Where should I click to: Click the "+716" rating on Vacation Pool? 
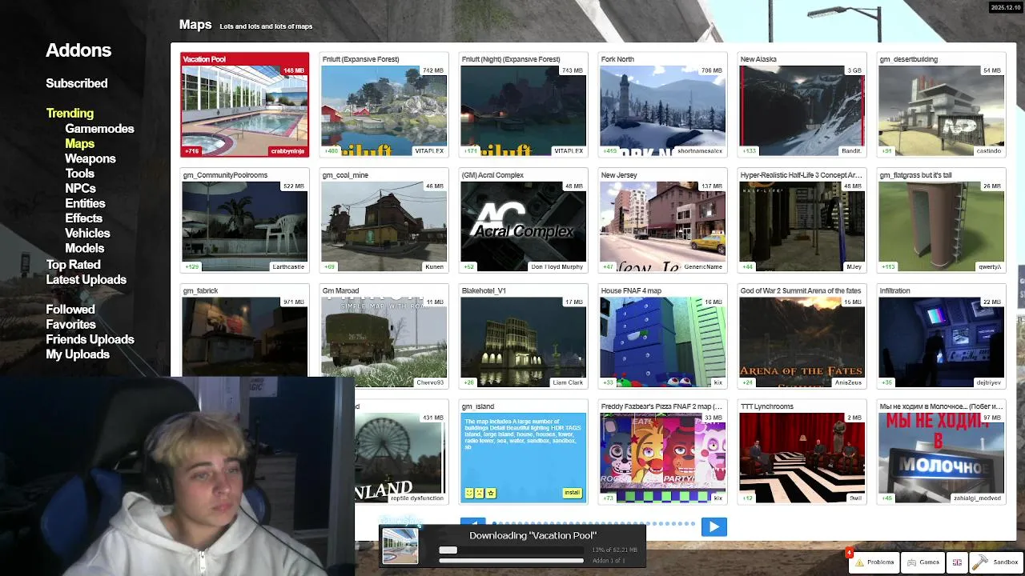(191, 151)
